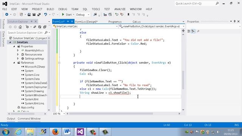This screenshot has width=242, height=136.
Task: Switch Properties to Alphabetical view
Action: pos(193,31)
